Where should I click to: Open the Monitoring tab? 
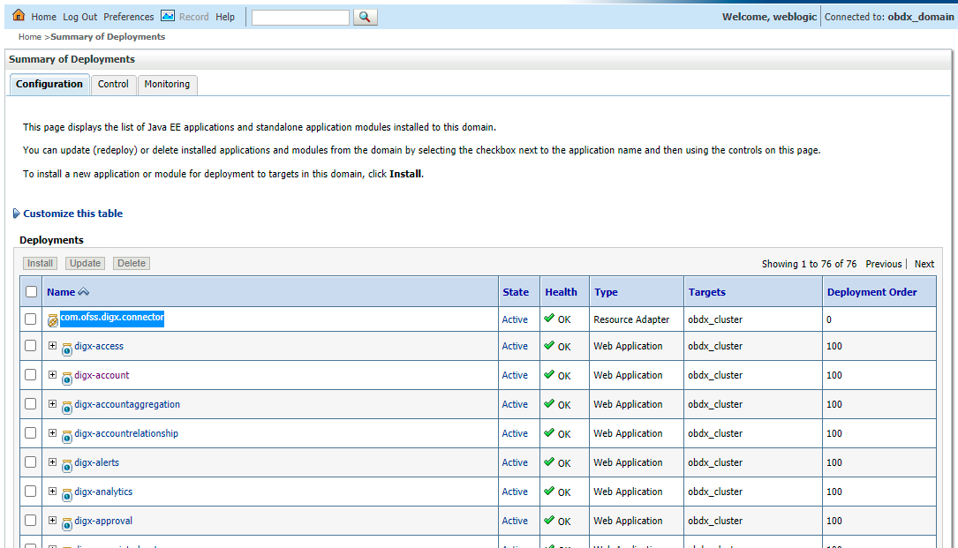coord(168,85)
